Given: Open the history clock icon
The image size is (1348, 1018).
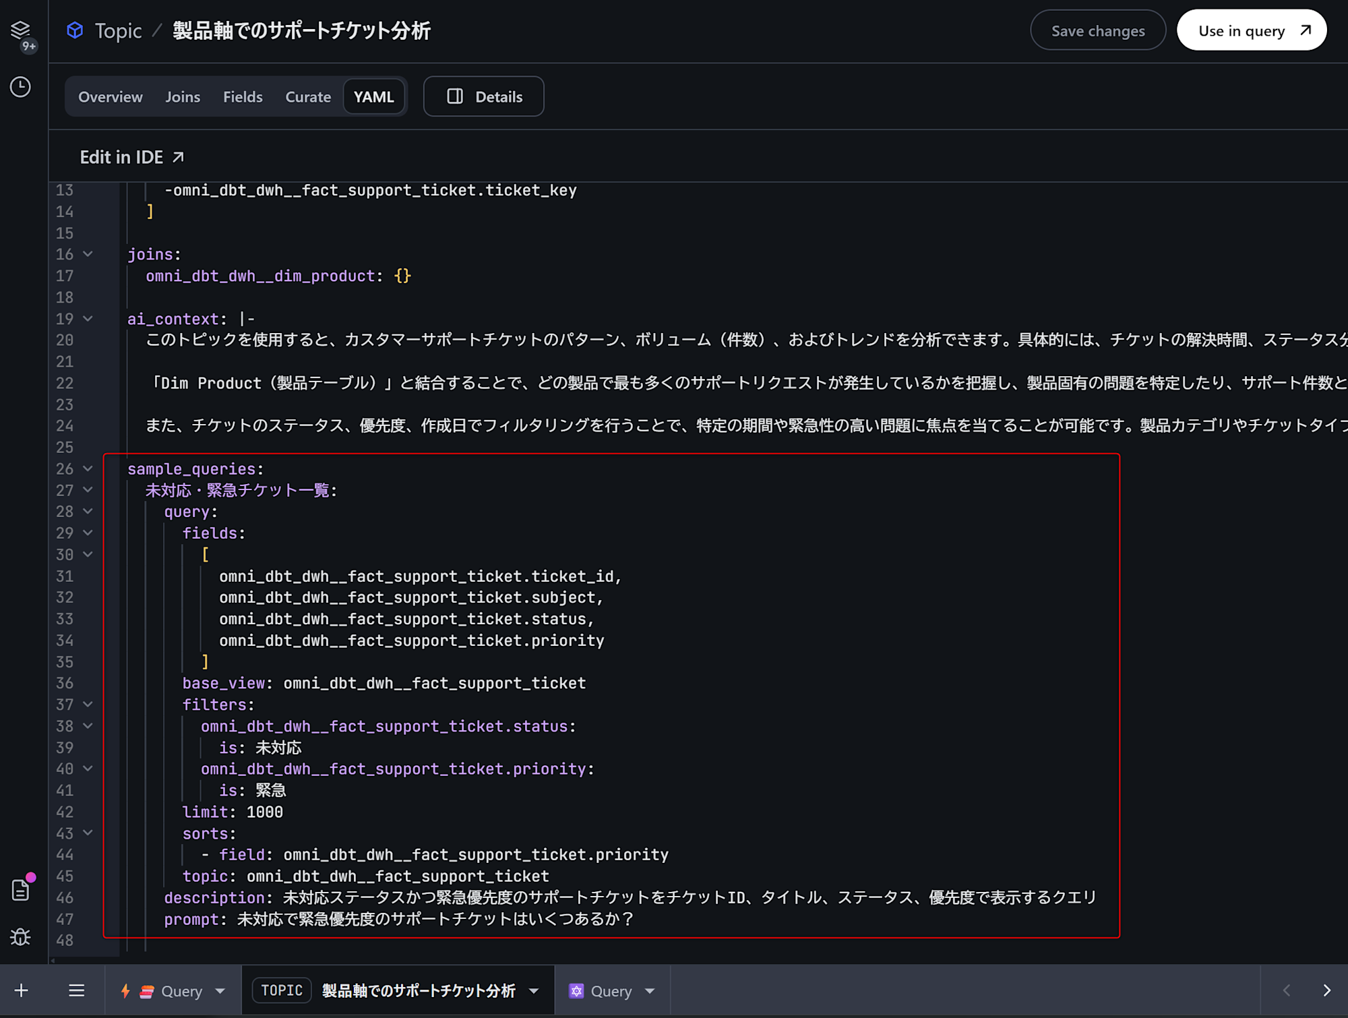Looking at the screenshot, I should click(20, 87).
